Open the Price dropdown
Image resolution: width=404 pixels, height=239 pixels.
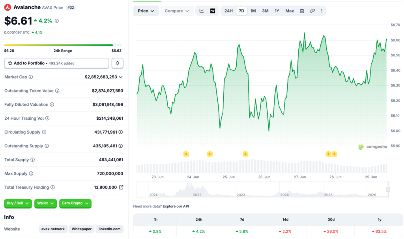tap(146, 11)
